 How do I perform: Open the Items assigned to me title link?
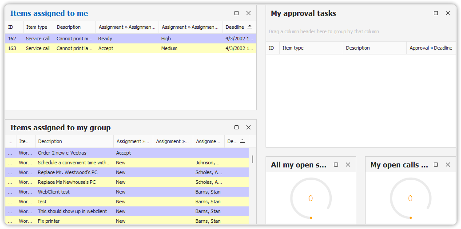point(49,13)
